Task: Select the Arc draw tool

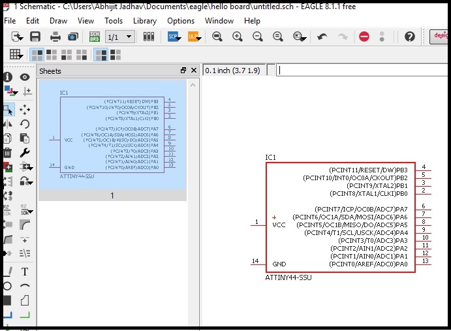Action: coord(25,286)
